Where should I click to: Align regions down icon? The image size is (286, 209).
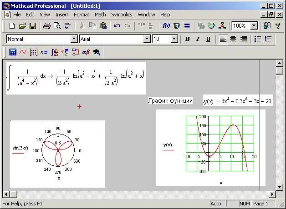pos(151,26)
